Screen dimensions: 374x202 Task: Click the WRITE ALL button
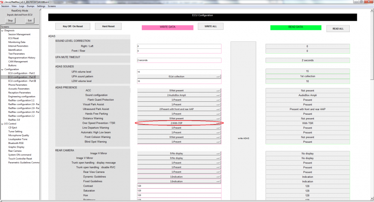[x=211, y=26]
